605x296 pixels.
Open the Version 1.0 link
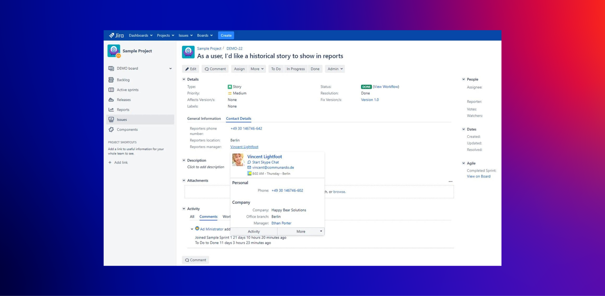click(370, 100)
